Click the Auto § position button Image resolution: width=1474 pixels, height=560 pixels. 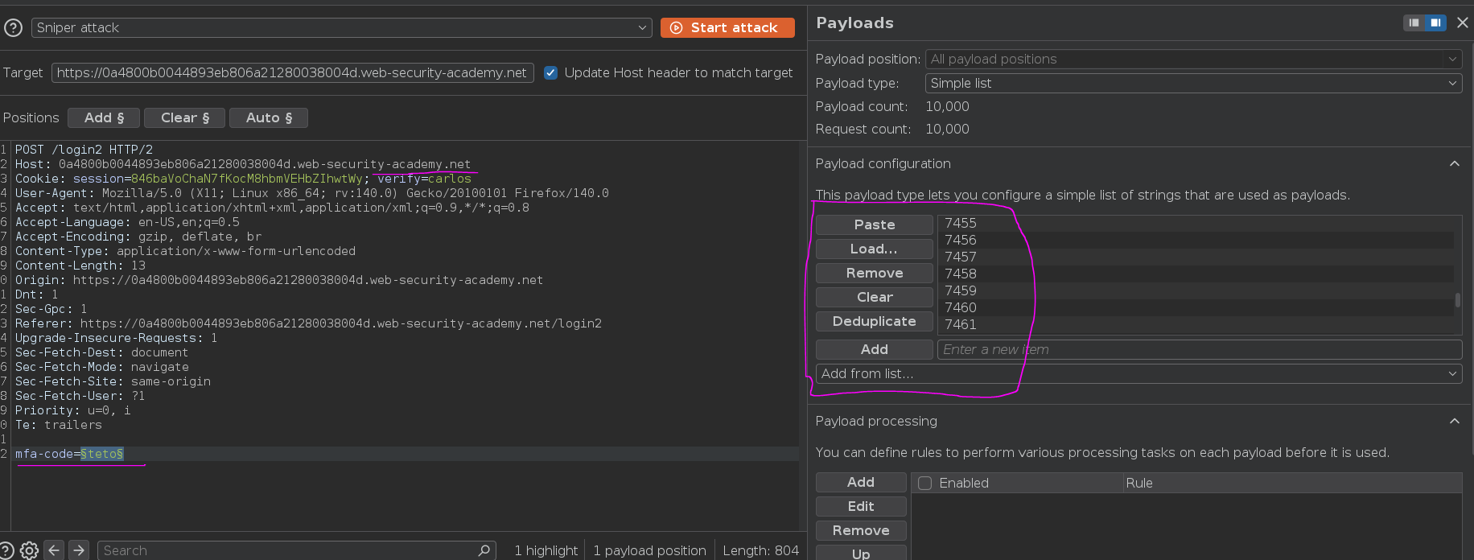pos(269,117)
